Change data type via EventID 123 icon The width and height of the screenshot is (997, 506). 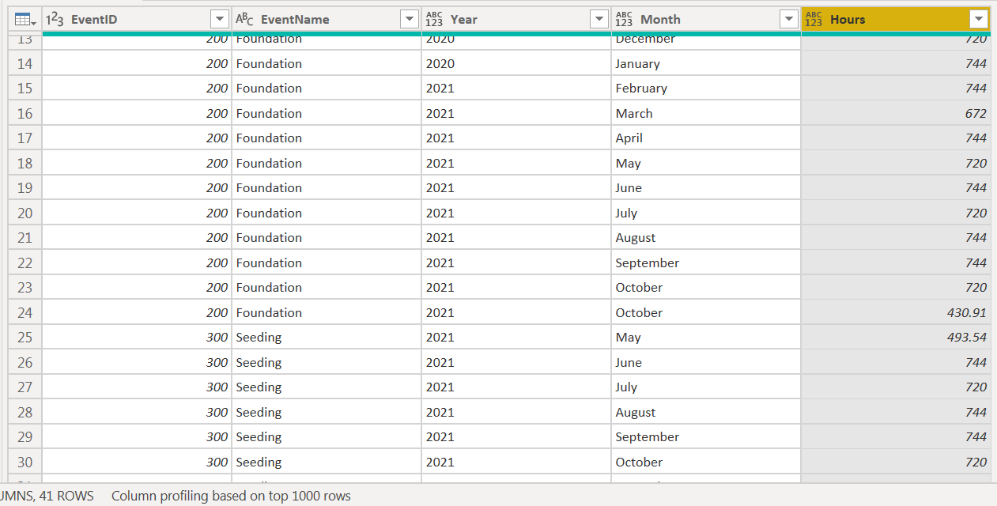(55, 20)
